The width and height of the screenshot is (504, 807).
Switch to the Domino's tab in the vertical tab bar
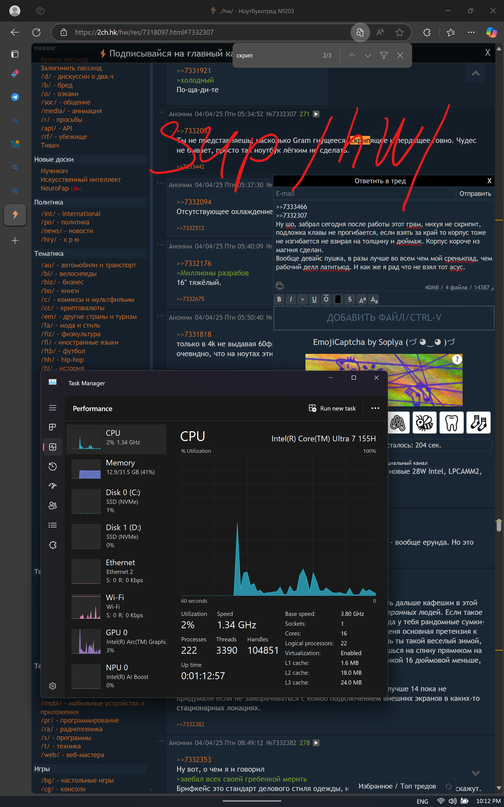[x=15, y=73]
